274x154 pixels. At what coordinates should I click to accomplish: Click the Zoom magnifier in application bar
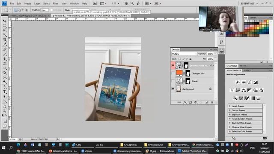point(132,3)
